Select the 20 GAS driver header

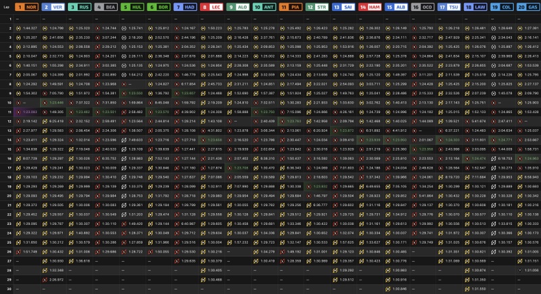[x=528, y=7]
